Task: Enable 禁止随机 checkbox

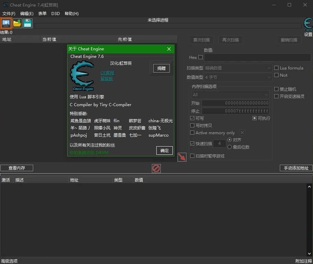Action: (276, 89)
